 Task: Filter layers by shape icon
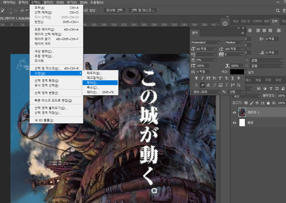[277, 89]
